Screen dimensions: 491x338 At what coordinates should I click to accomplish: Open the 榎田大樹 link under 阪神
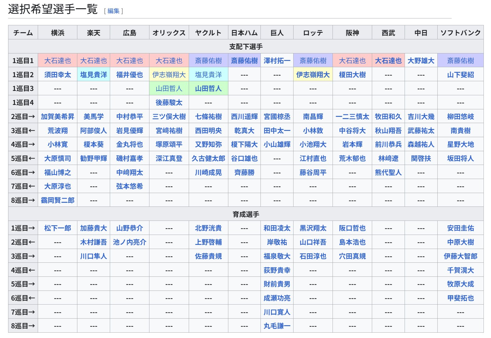[x=352, y=75]
